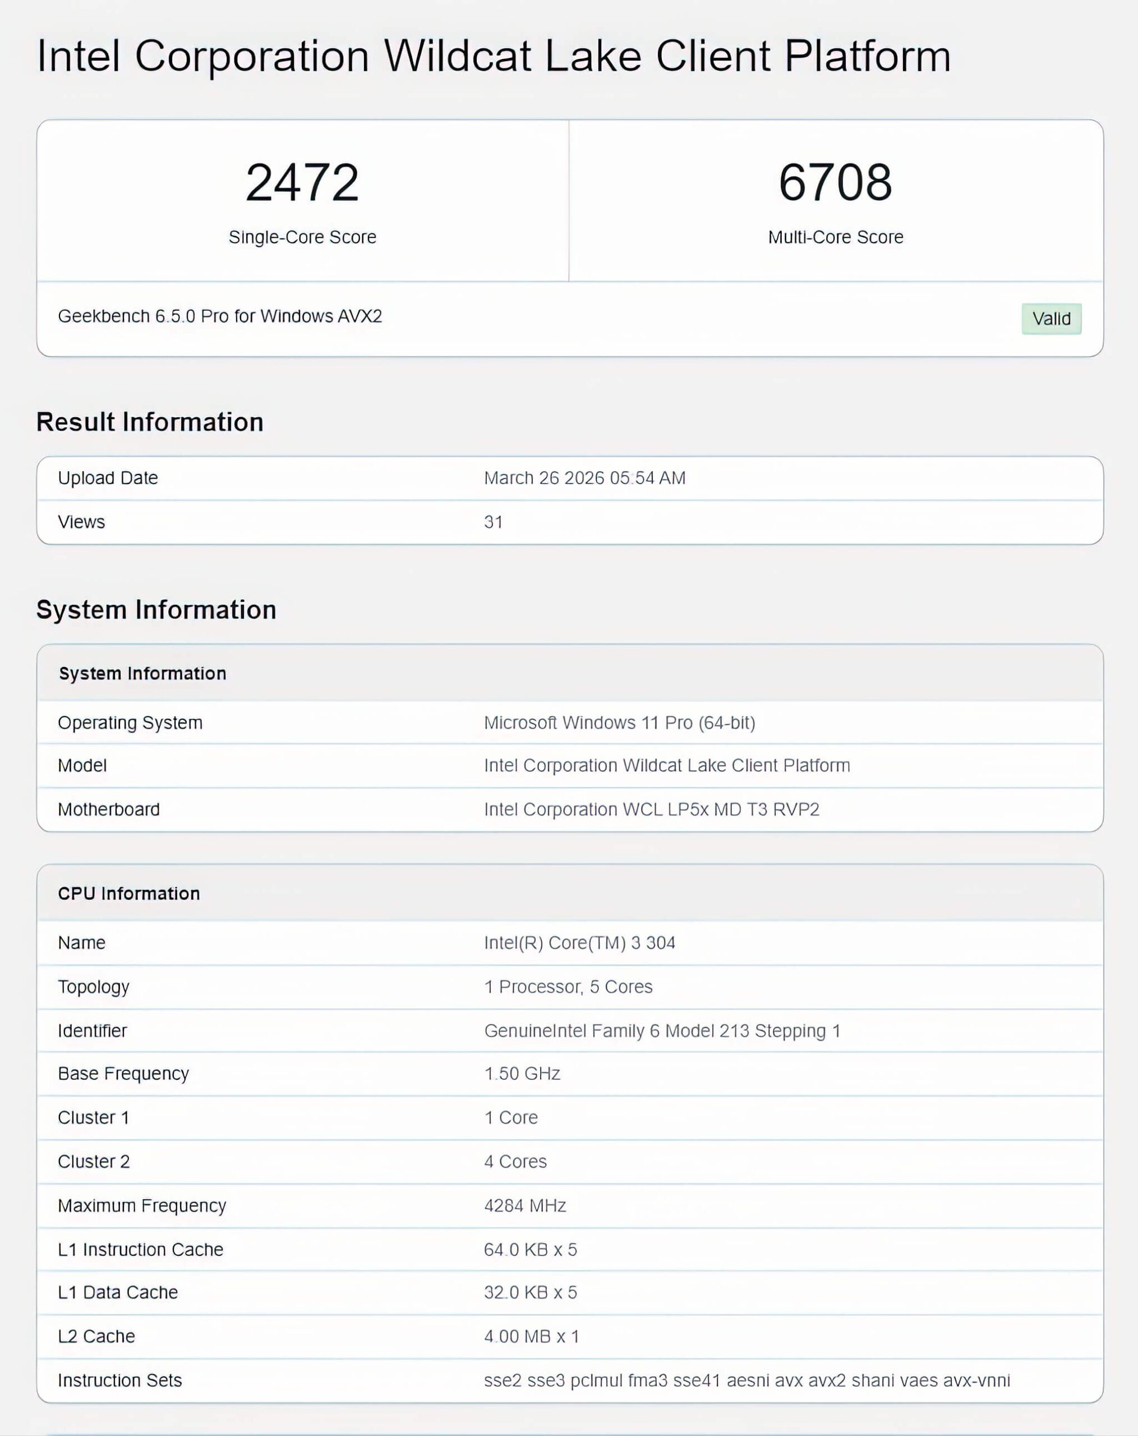Click the Motherboard value WCL LP5x MD T3 RVP2

[x=651, y=809]
